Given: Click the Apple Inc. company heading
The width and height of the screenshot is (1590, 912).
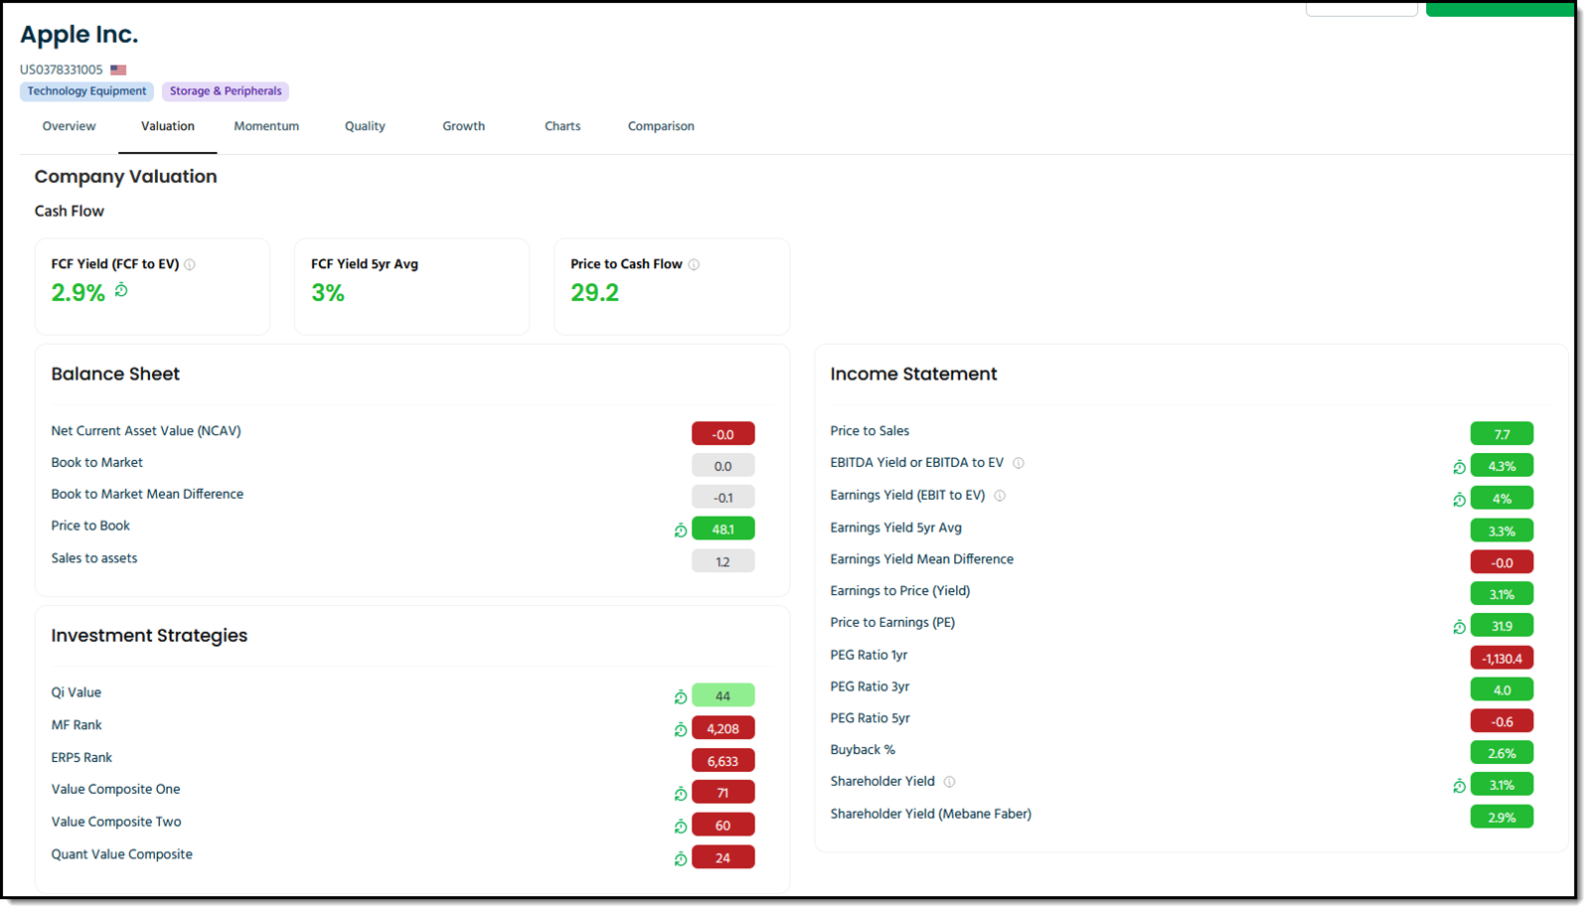Looking at the screenshot, I should pos(79,35).
